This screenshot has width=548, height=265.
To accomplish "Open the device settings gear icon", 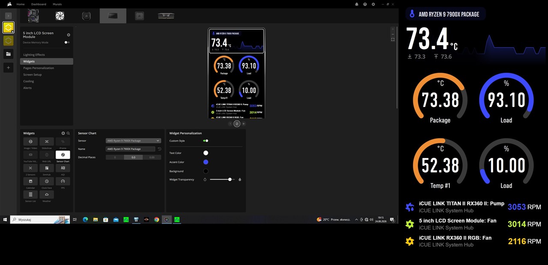I will pos(68,35).
